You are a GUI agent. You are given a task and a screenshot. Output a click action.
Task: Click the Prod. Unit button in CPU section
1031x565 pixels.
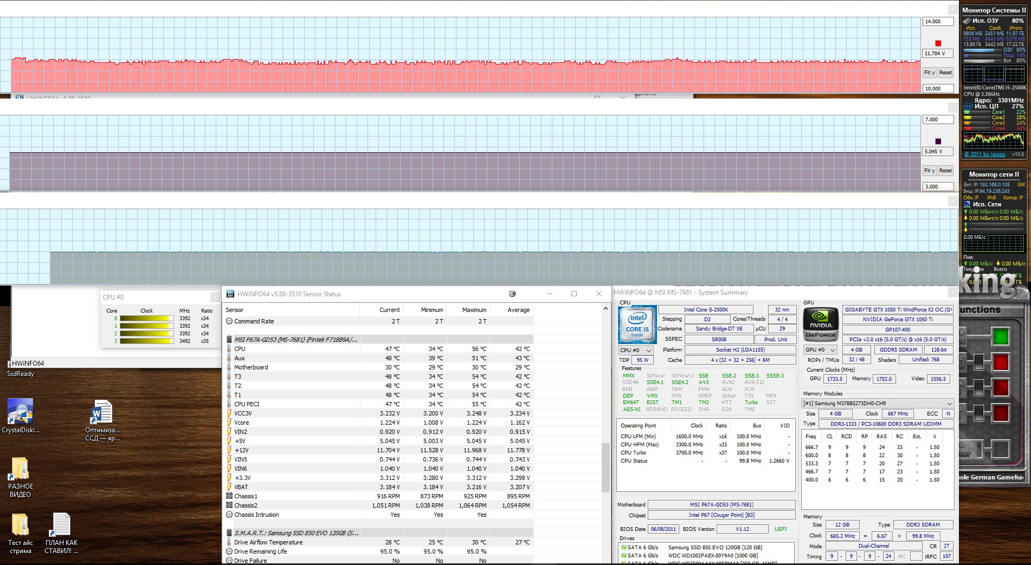click(776, 340)
